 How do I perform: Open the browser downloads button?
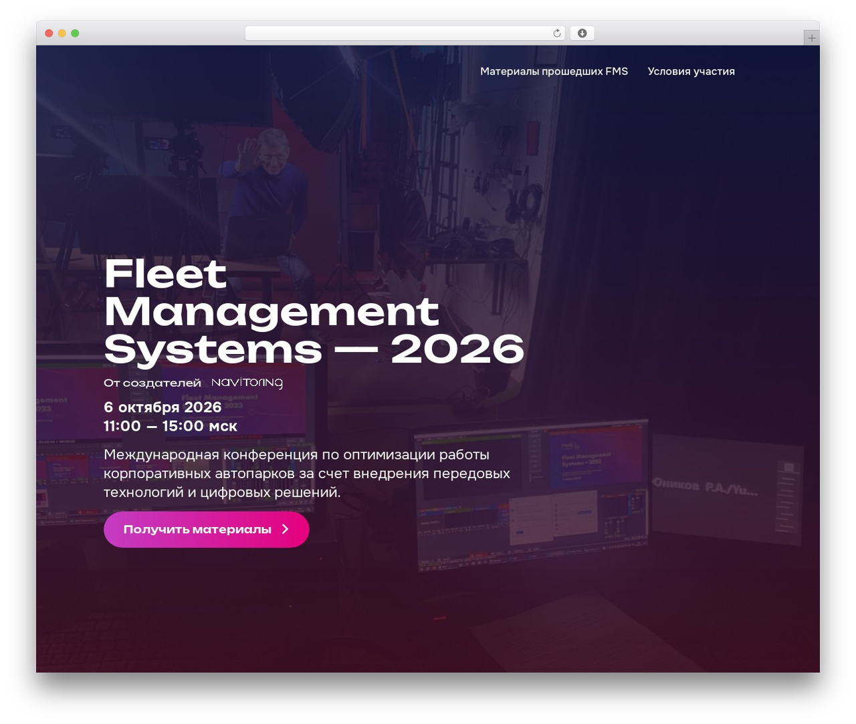(582, 33)
